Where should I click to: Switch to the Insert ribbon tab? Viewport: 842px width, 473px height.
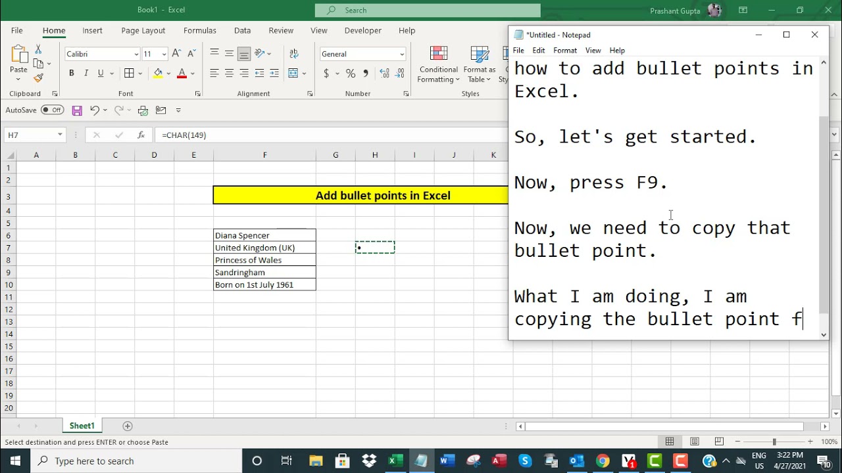92,30
